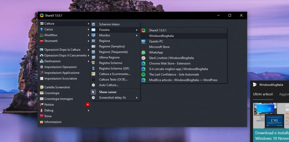Click the Workflow grid icon
This screenshot has width=289, height=142.
pos(42,35)
